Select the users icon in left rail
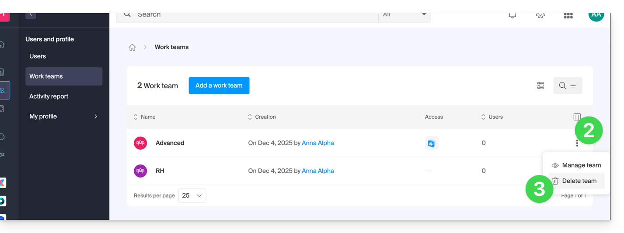The width and height of the screenshot is (624, 233). (3, 90)
